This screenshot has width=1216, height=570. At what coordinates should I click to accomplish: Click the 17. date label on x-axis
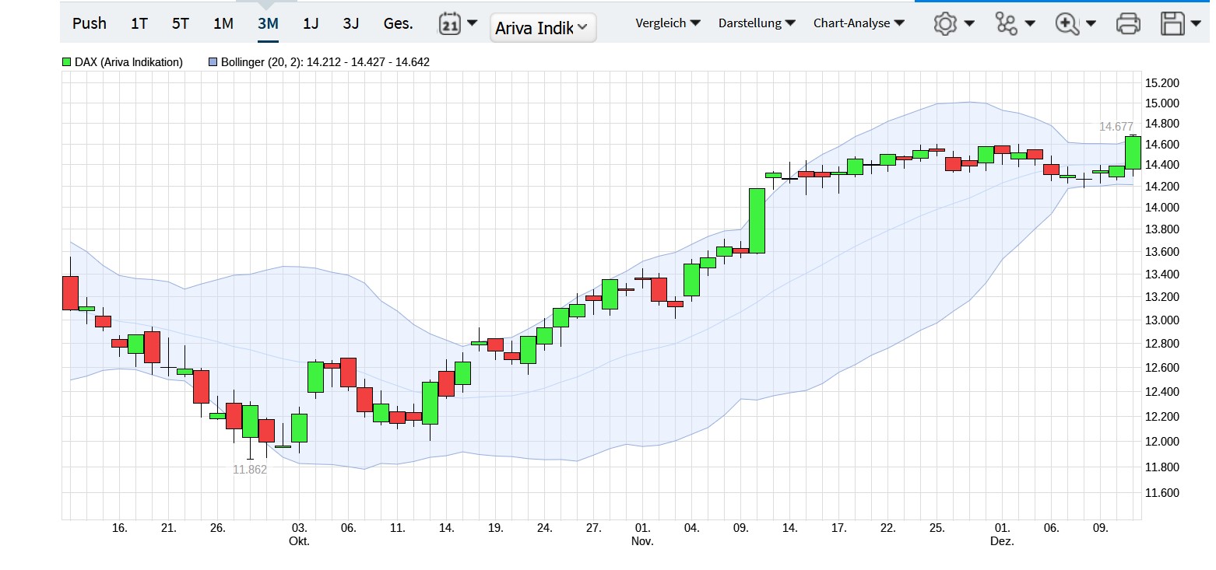point(838,528)
